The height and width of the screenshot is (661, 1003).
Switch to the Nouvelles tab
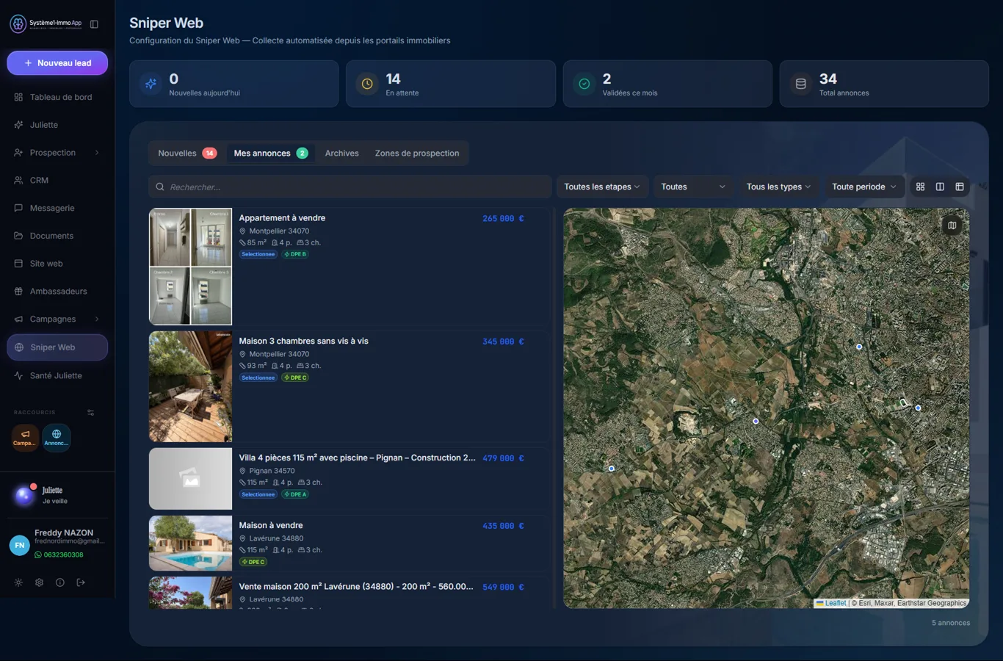pos(187,153)
